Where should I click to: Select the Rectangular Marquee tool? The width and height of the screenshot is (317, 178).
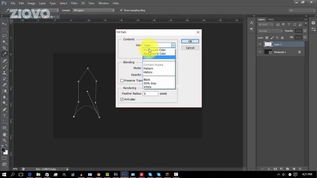[4, 30]
